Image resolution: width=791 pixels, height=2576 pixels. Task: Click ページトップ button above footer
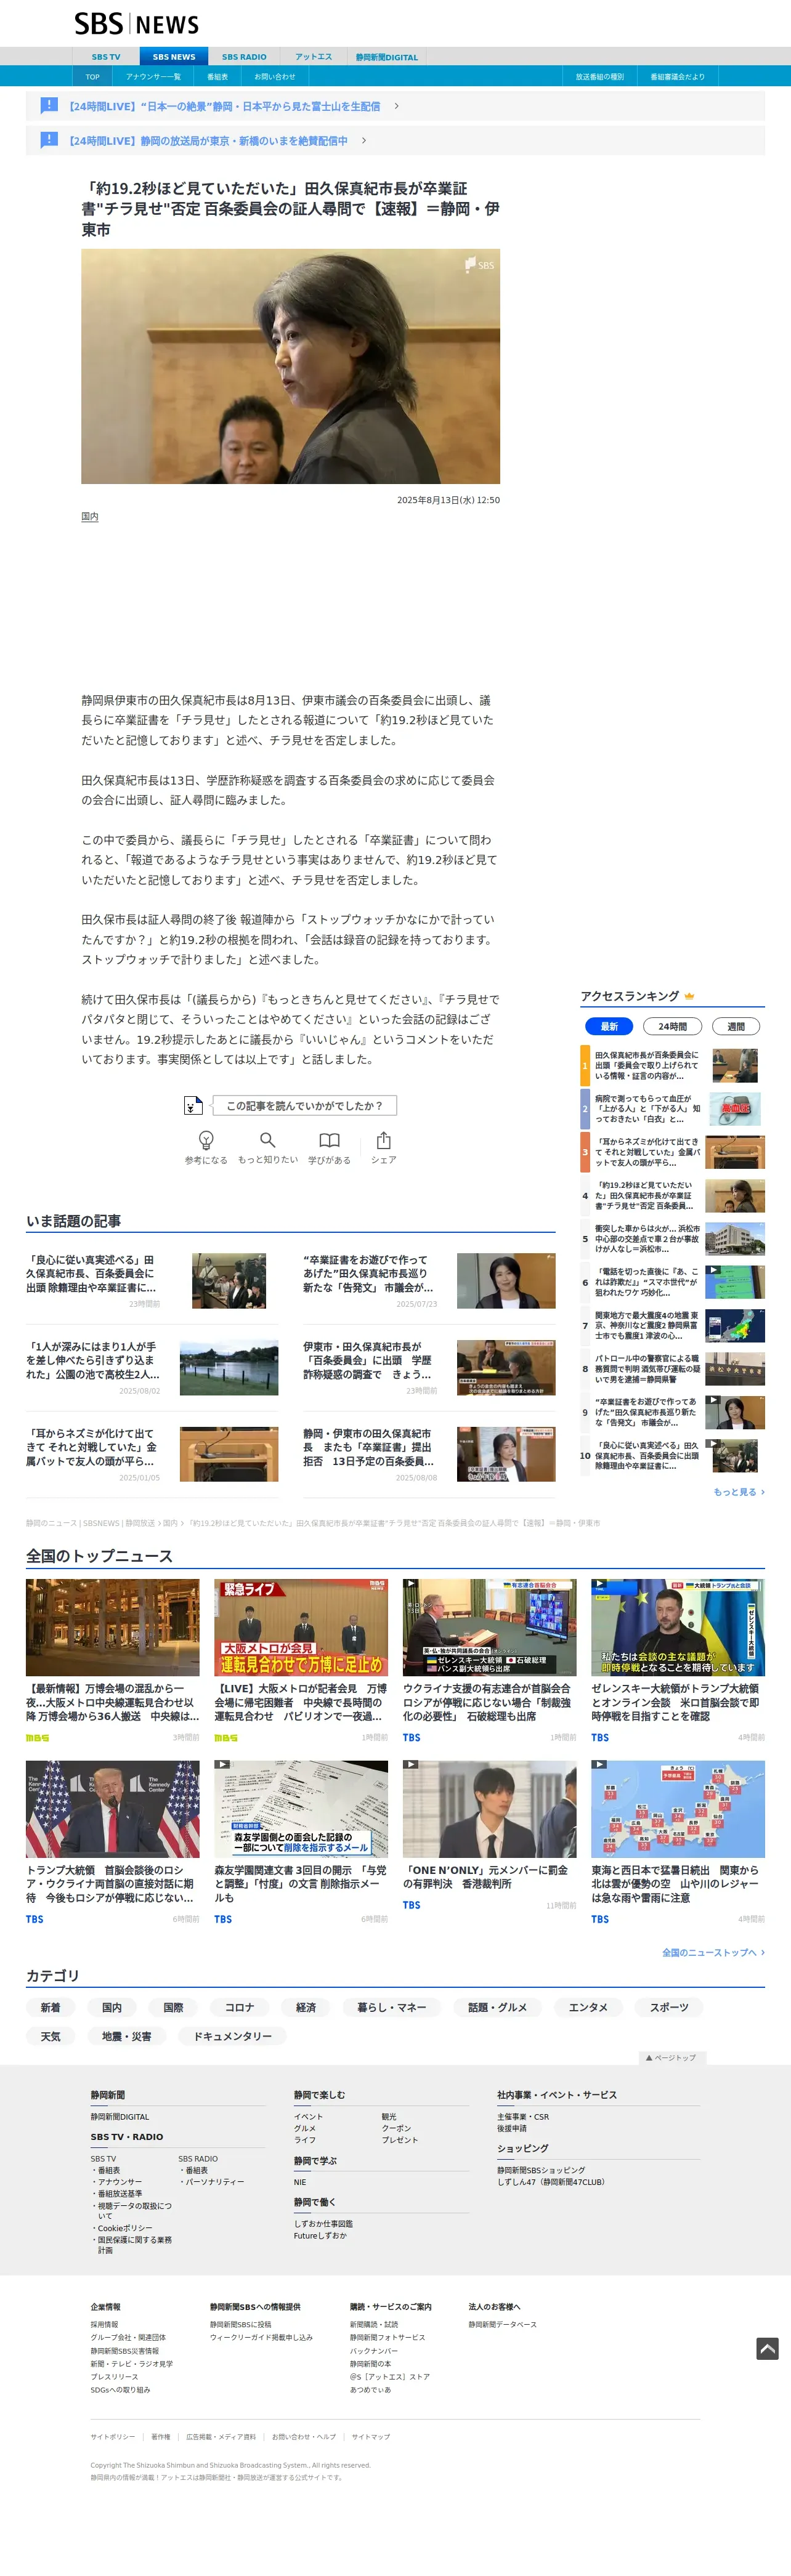[x=671, y=2057]
